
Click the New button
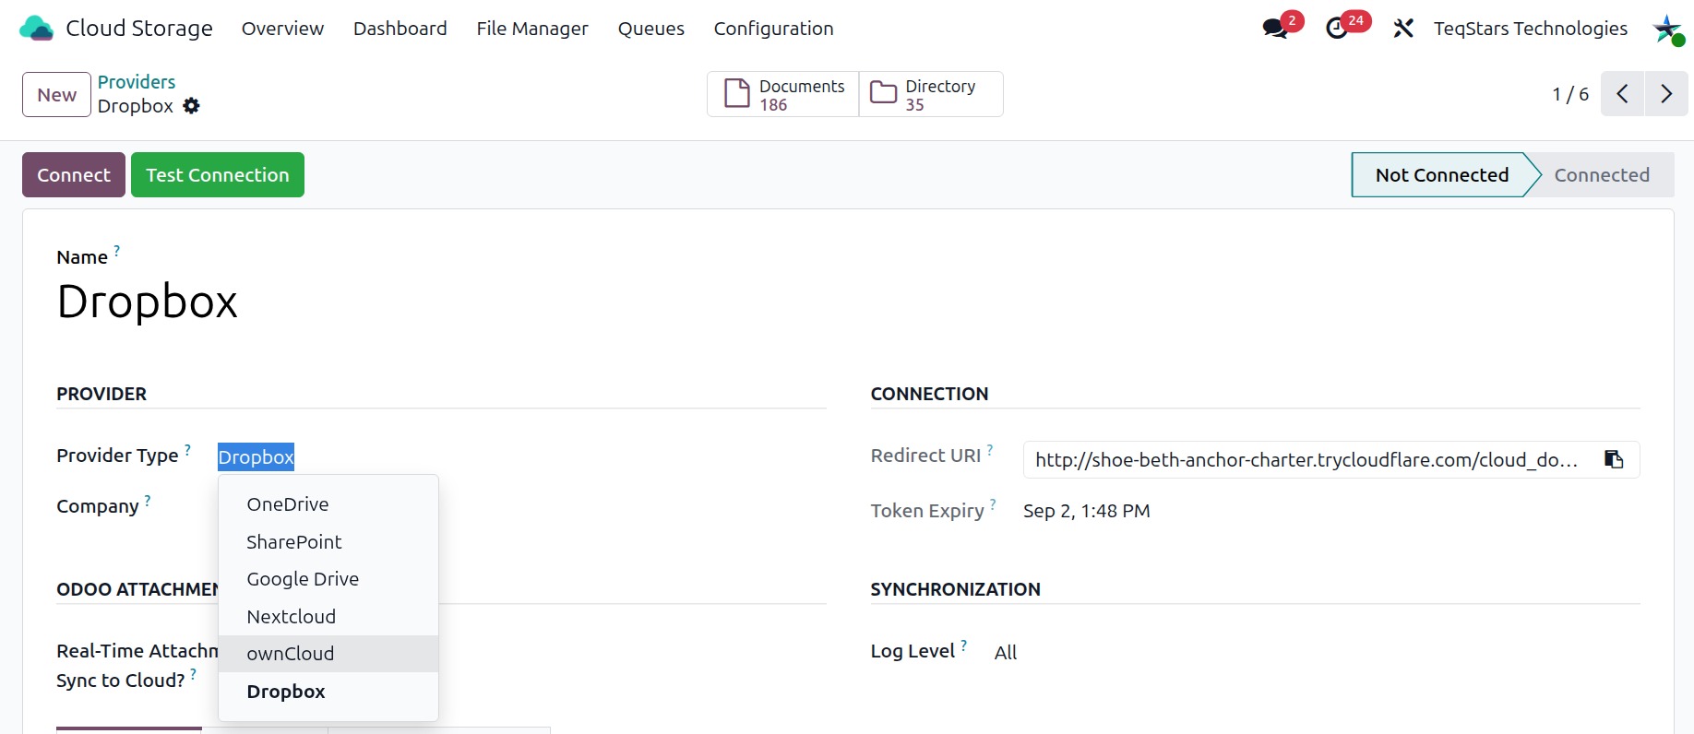point(56,94)
